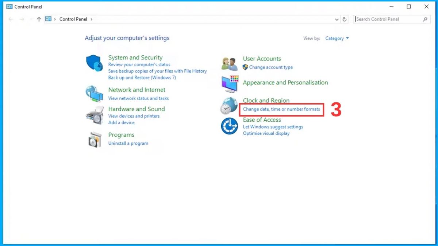Image resolution: width=438 pixels, height=246 pixels.
Task: Click View devices and printers
Action: (x=134, y=116)
